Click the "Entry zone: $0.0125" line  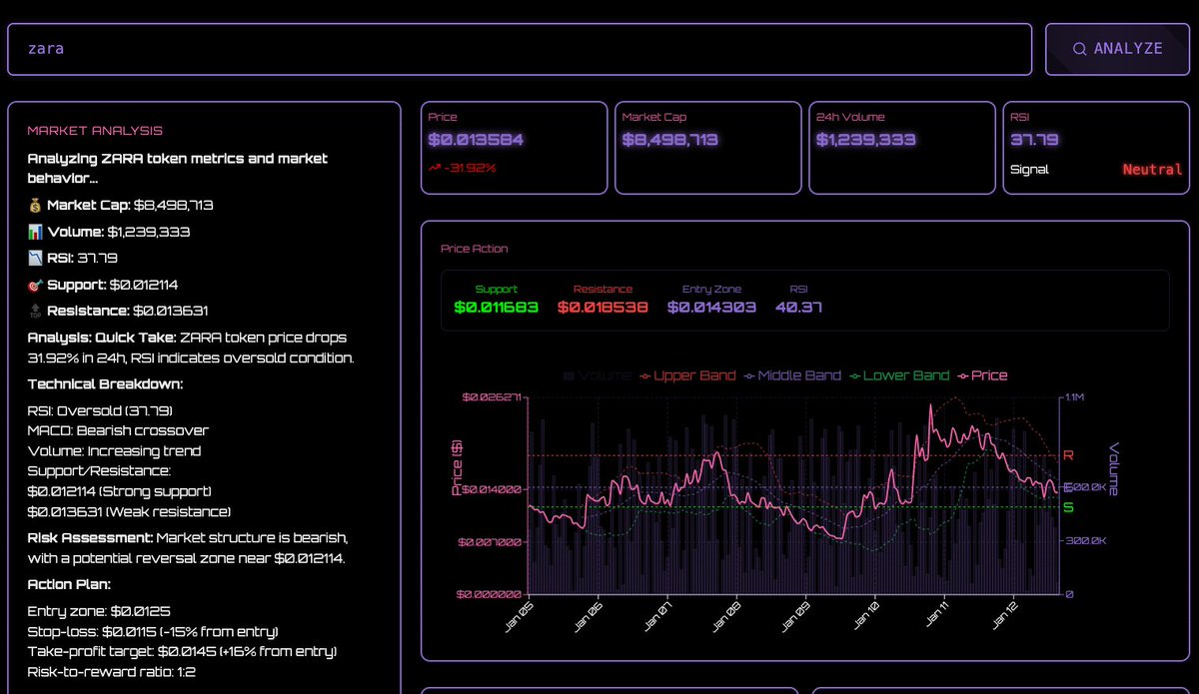pyautogui.click(x=97, y=611)
